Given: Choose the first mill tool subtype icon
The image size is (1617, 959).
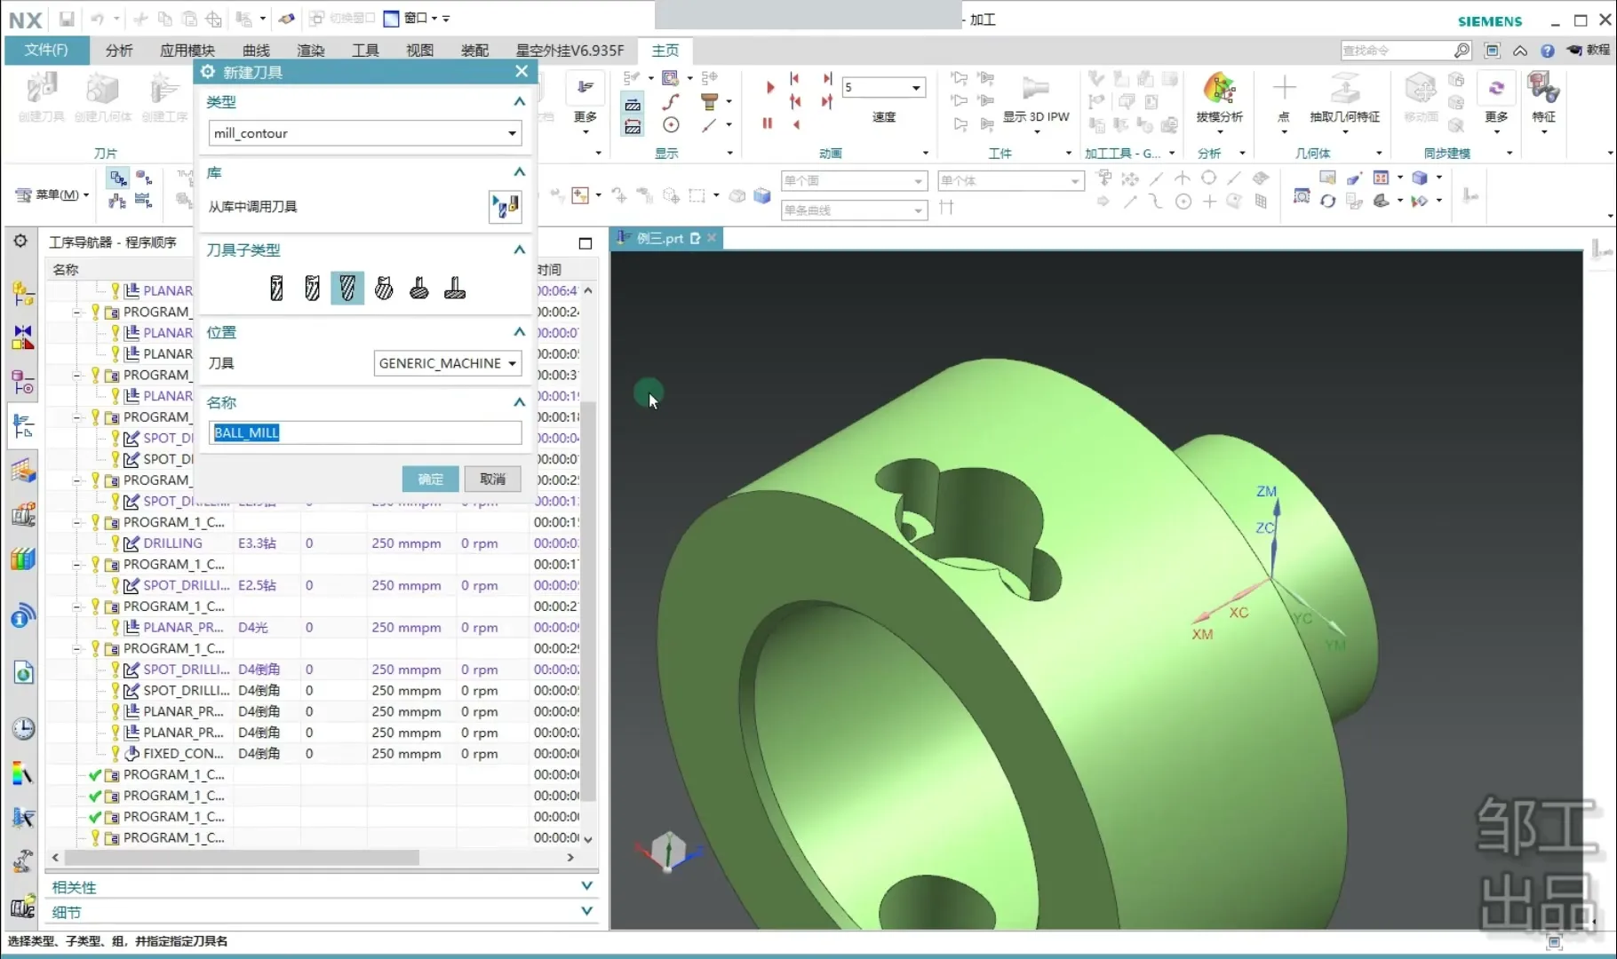Looking at the screenshot, I should (x=276, y=288).
